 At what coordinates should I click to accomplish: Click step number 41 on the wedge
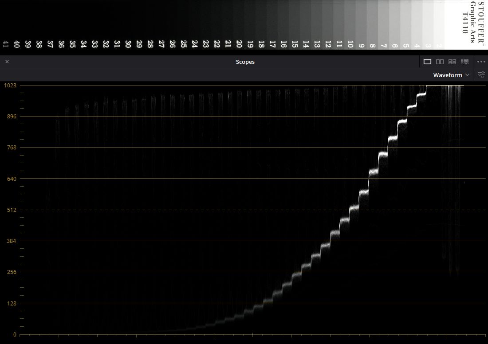[x=6, y=44]
